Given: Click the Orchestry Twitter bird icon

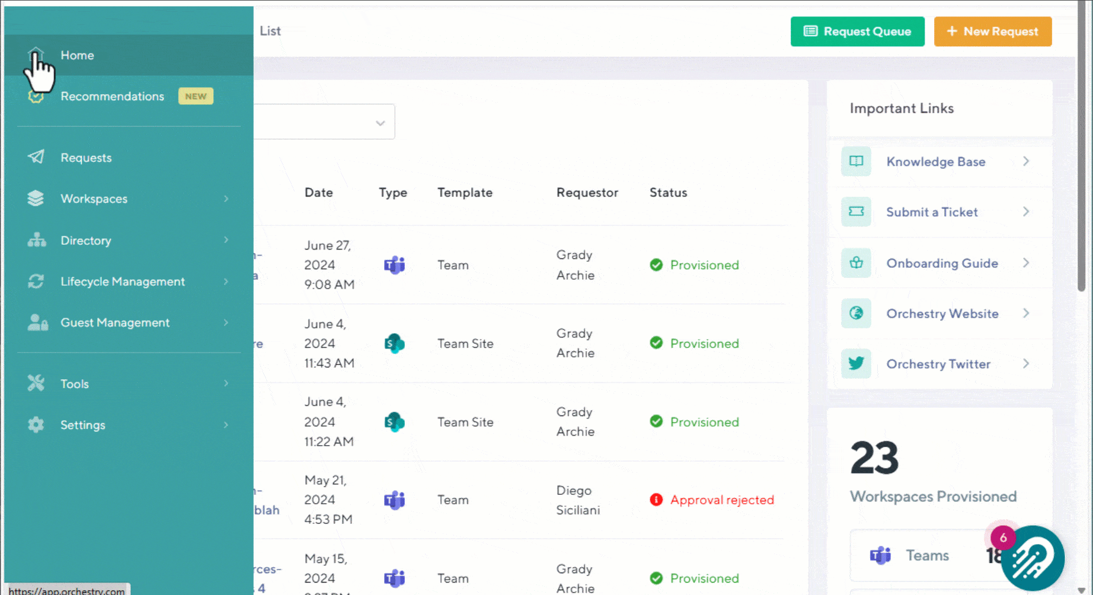Looking at the screenshot, I should click(x=856, y=363).
